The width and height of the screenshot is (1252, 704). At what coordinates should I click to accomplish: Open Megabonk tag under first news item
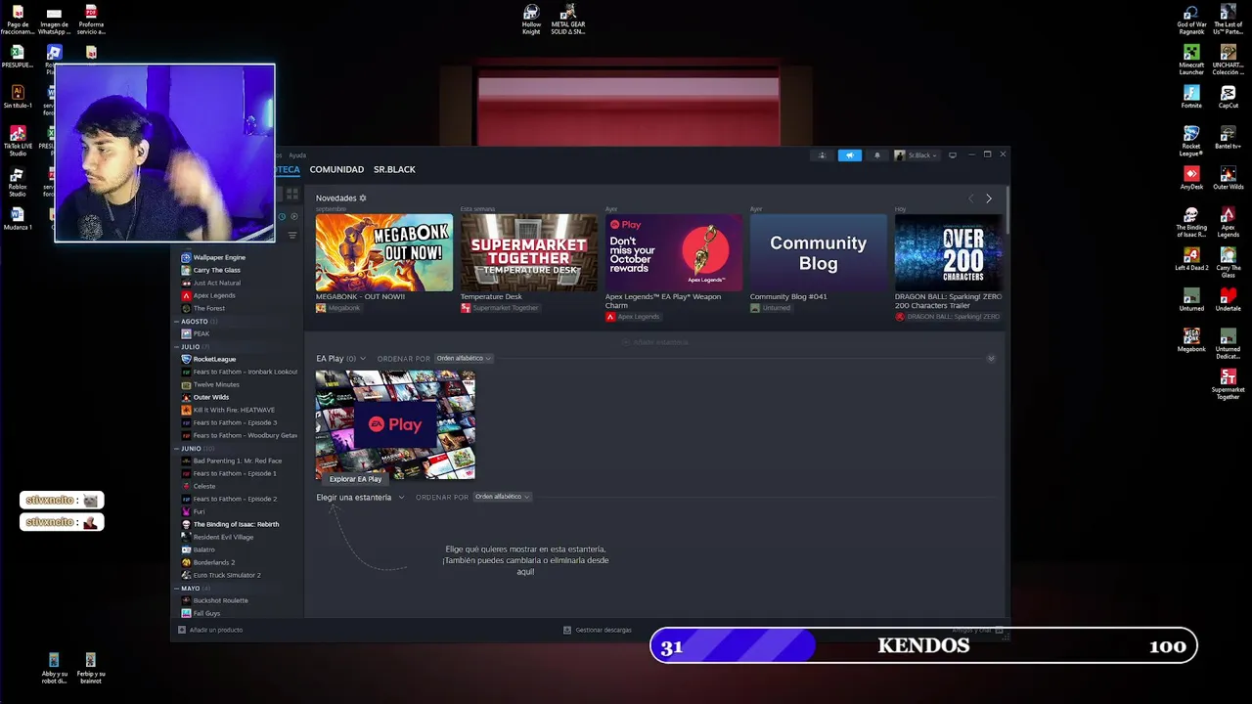[x=338, y=308]
